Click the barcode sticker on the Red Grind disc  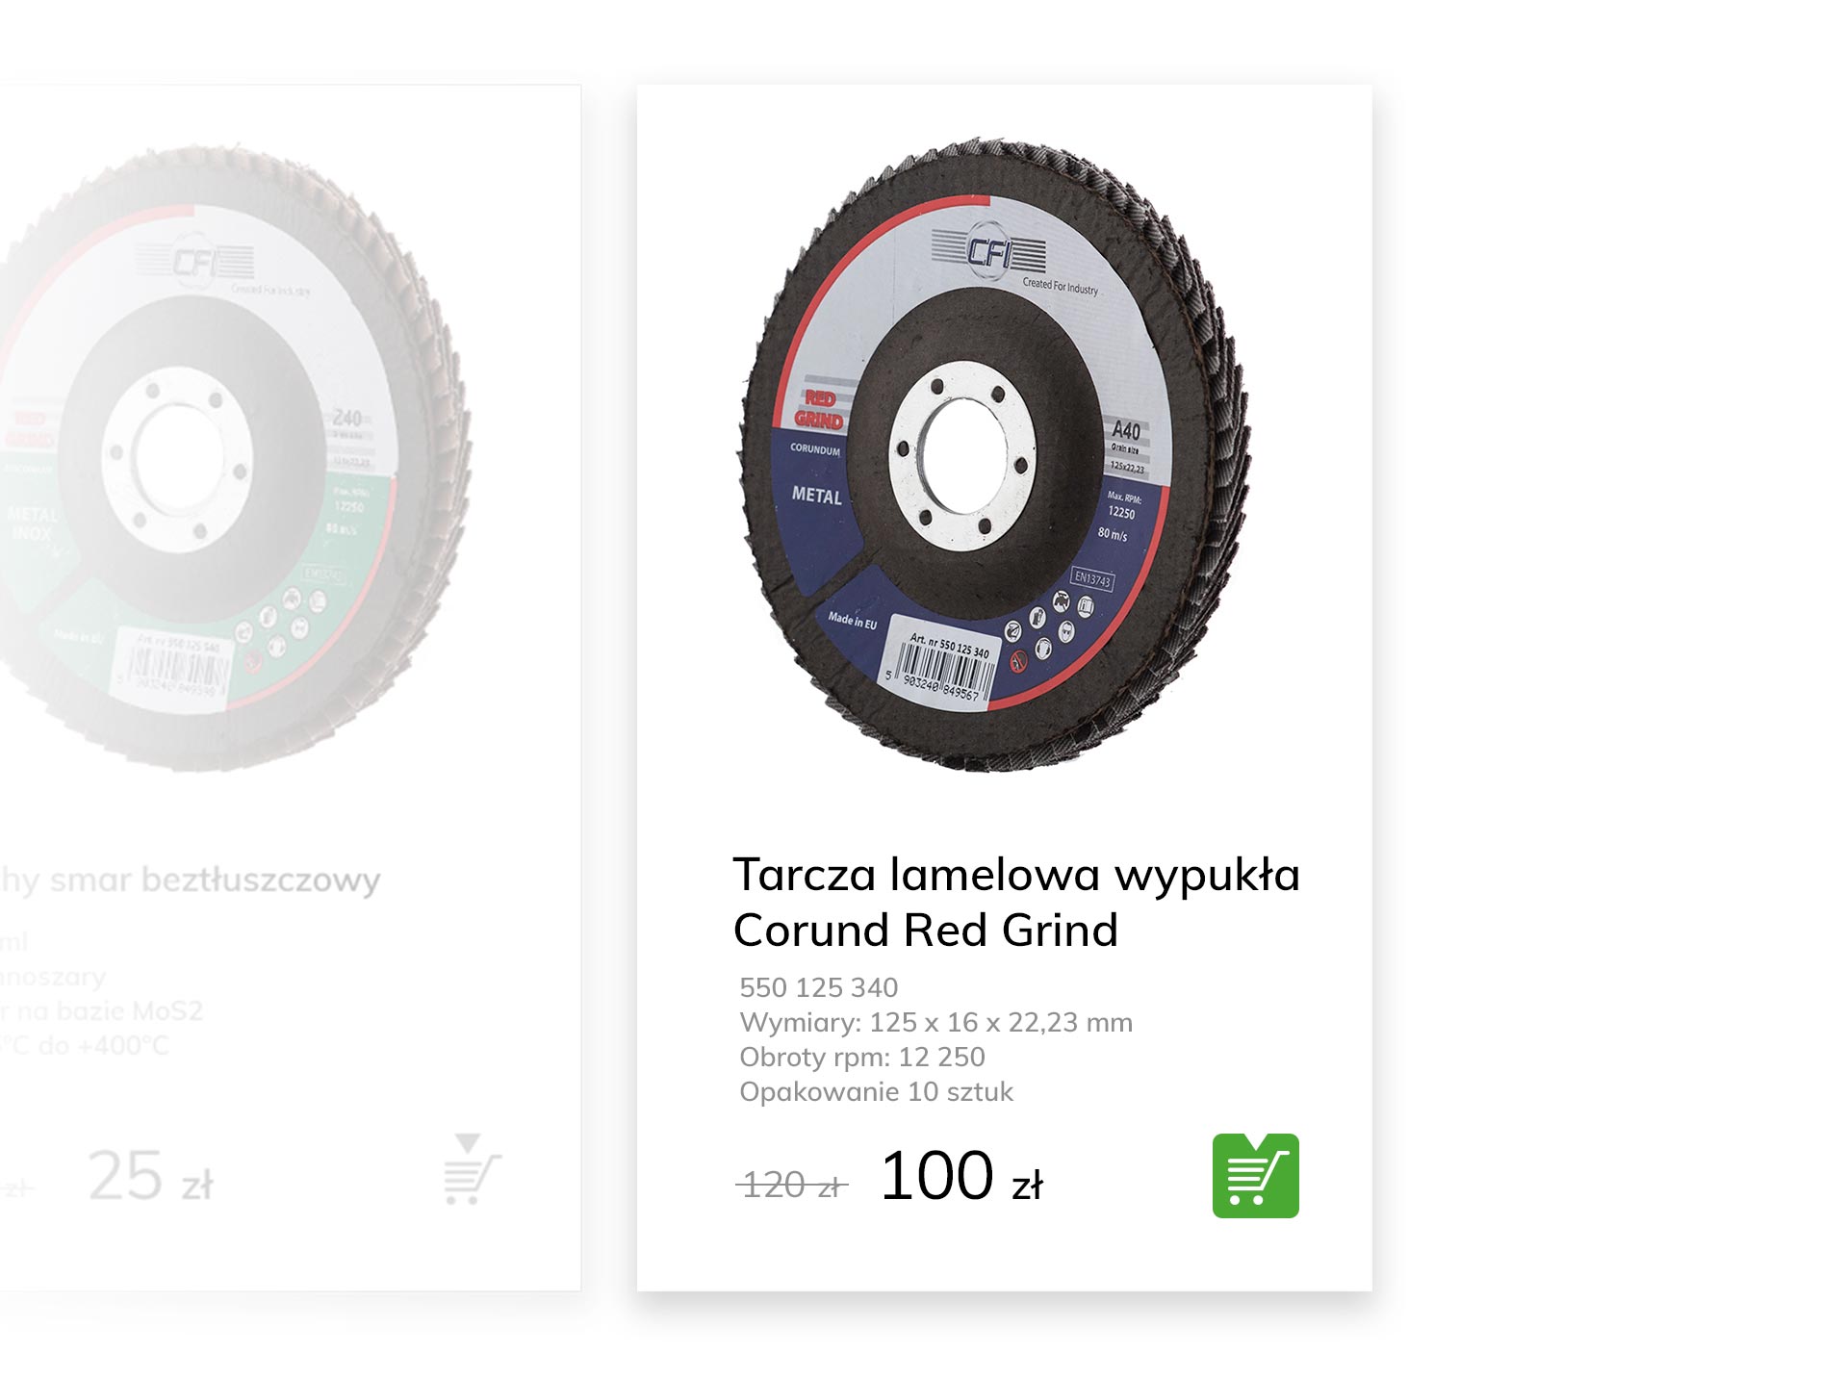(x=940, y=664)
